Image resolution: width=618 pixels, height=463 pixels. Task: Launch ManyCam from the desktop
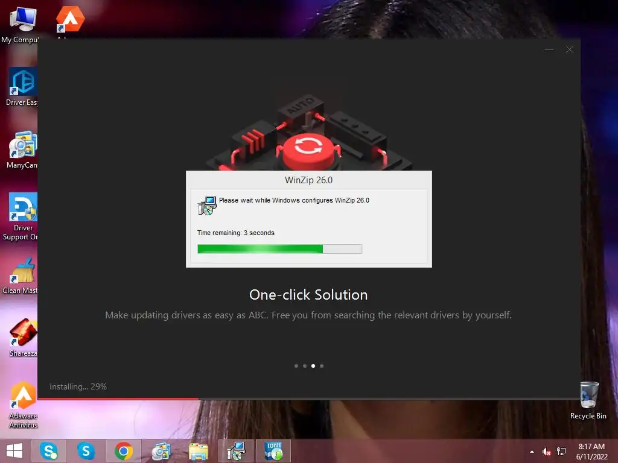point(22,150)
